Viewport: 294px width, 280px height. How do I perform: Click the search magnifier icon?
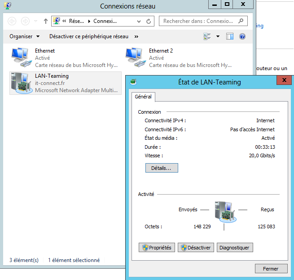pos(241,21)
